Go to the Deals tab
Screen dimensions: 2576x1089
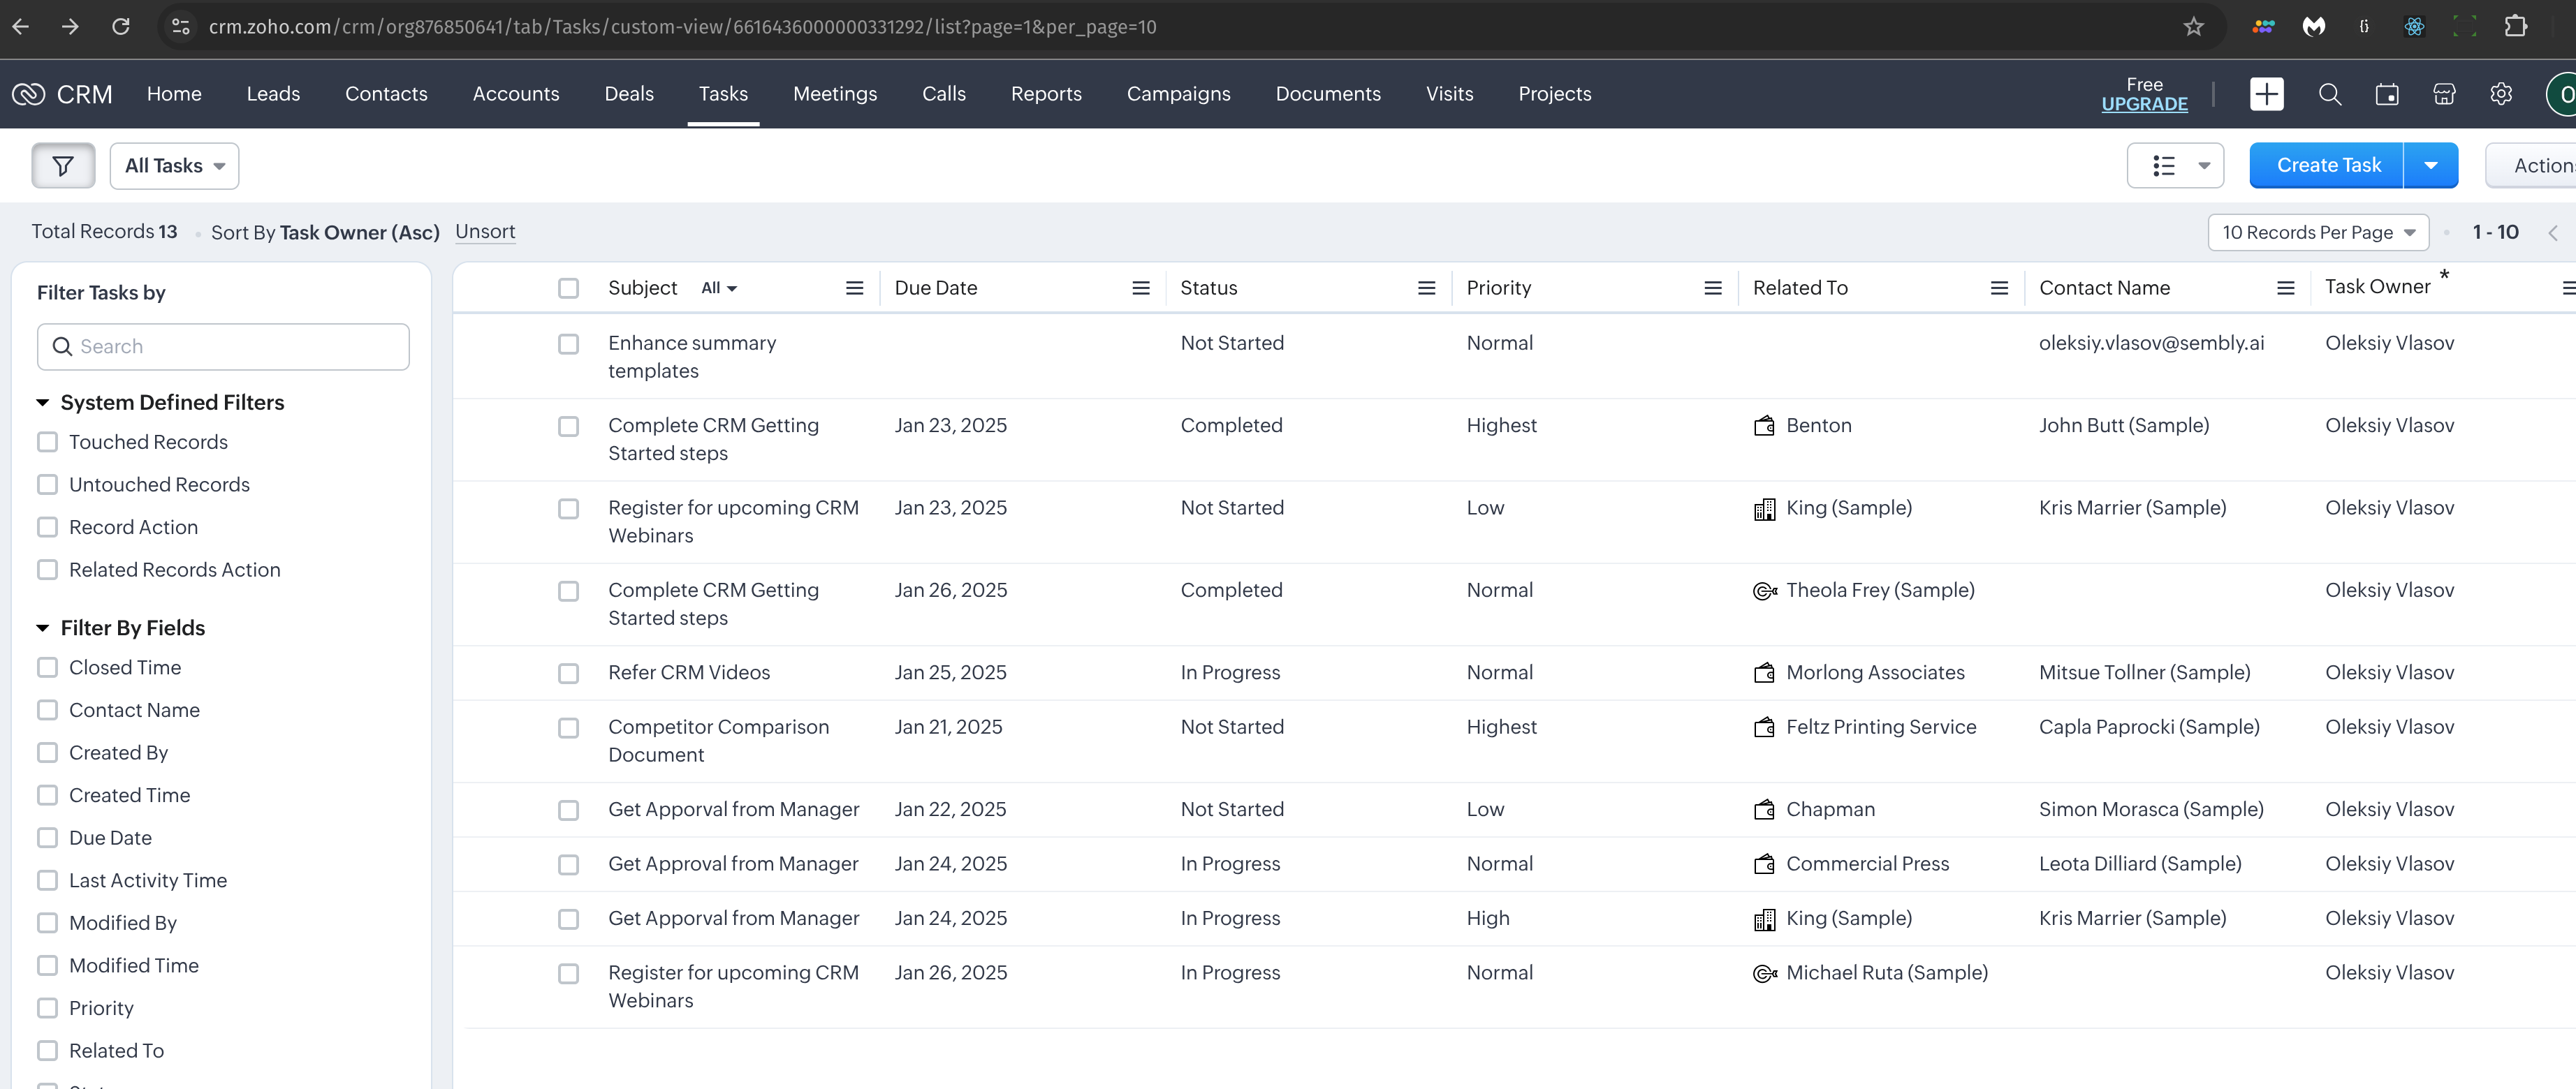628,94
